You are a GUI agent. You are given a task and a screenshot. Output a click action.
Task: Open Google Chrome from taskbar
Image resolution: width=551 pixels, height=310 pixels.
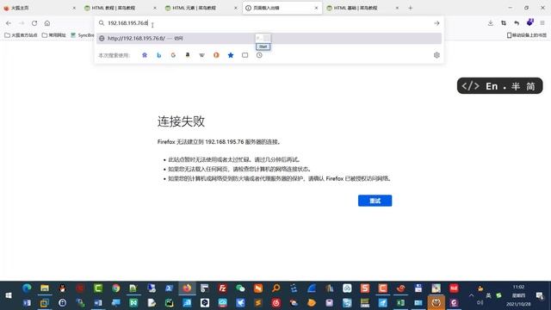116,288
